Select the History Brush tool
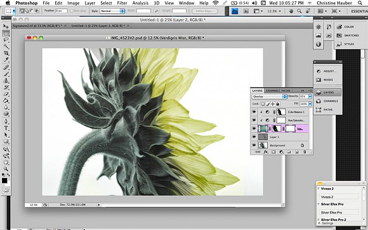 [6, 88]
